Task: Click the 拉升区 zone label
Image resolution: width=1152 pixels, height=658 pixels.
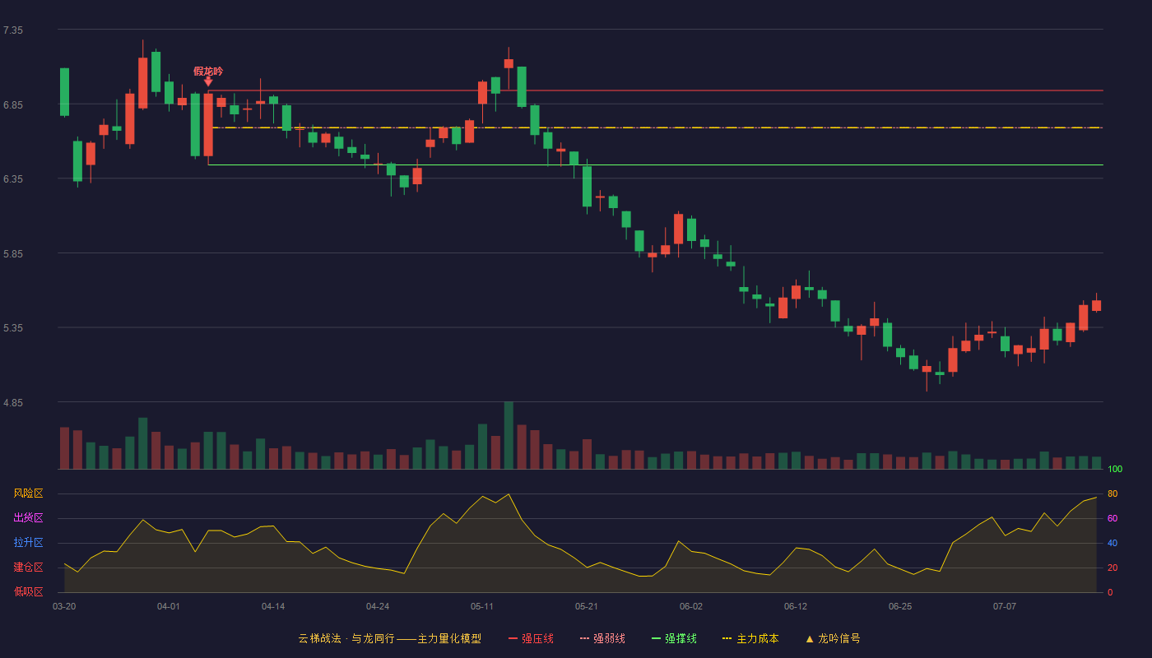Action: [28, 543]
